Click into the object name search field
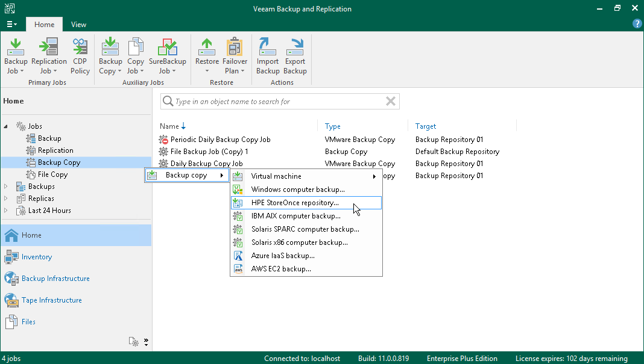Image resolution: width=644 pixels, height=364 pixels. [279, 101]
